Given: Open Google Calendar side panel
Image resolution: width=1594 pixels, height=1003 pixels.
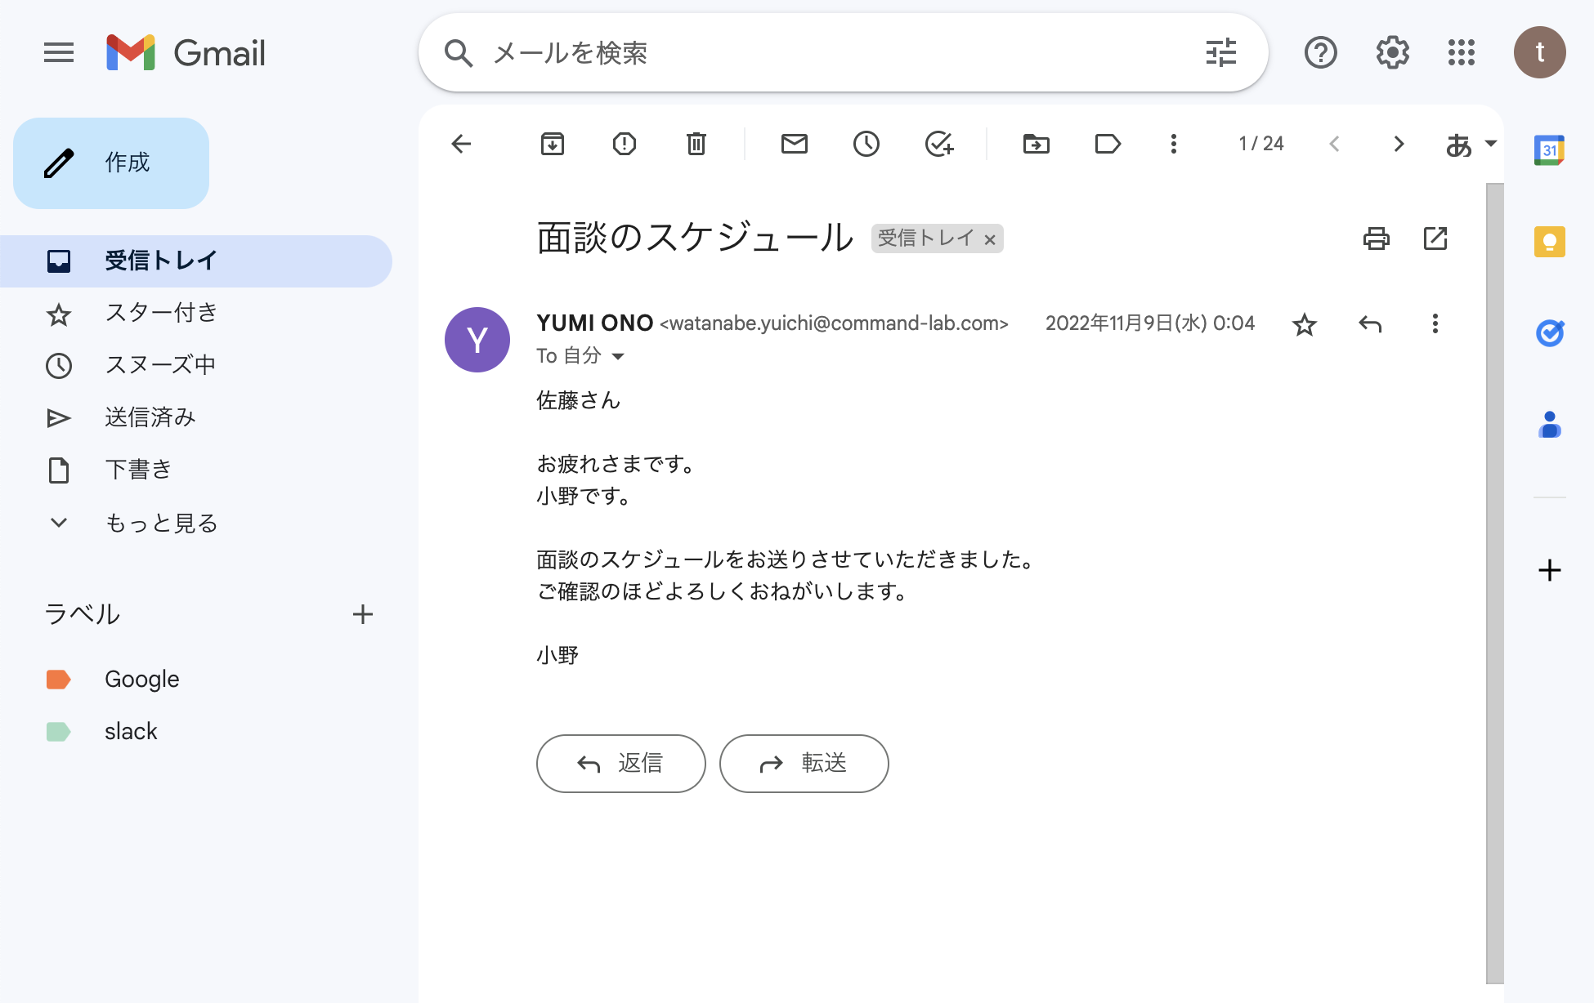Looking at the screenshot, I should [x=1550, y=150].
